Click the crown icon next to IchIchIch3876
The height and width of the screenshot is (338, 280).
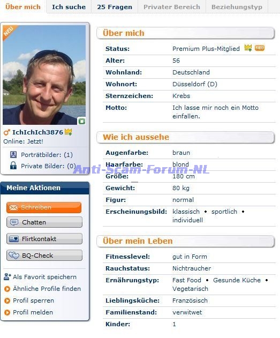click(x=69, y=132)
